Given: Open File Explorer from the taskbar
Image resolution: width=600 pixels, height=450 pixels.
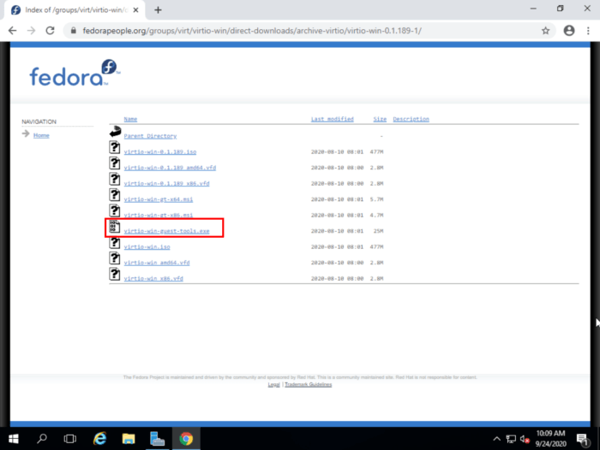Looking at the screenshot, I should tap(129, 439).
